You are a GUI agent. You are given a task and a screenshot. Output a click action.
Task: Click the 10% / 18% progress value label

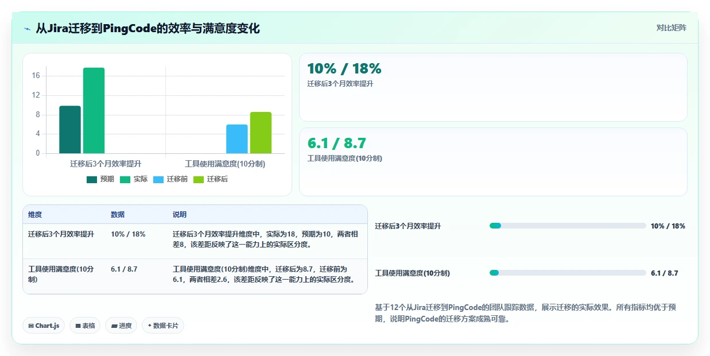[668, 226]
